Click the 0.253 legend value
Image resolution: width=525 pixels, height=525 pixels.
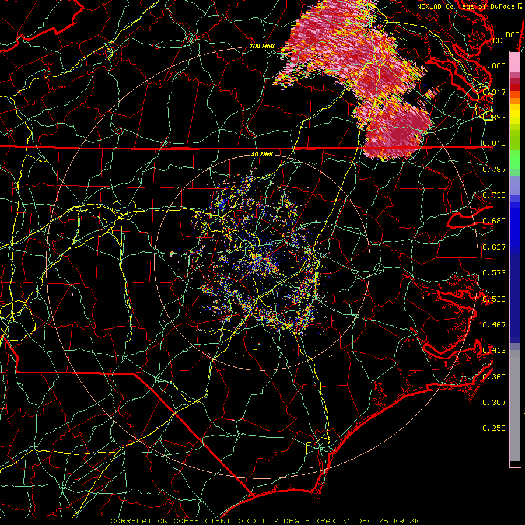coord(494,428)
